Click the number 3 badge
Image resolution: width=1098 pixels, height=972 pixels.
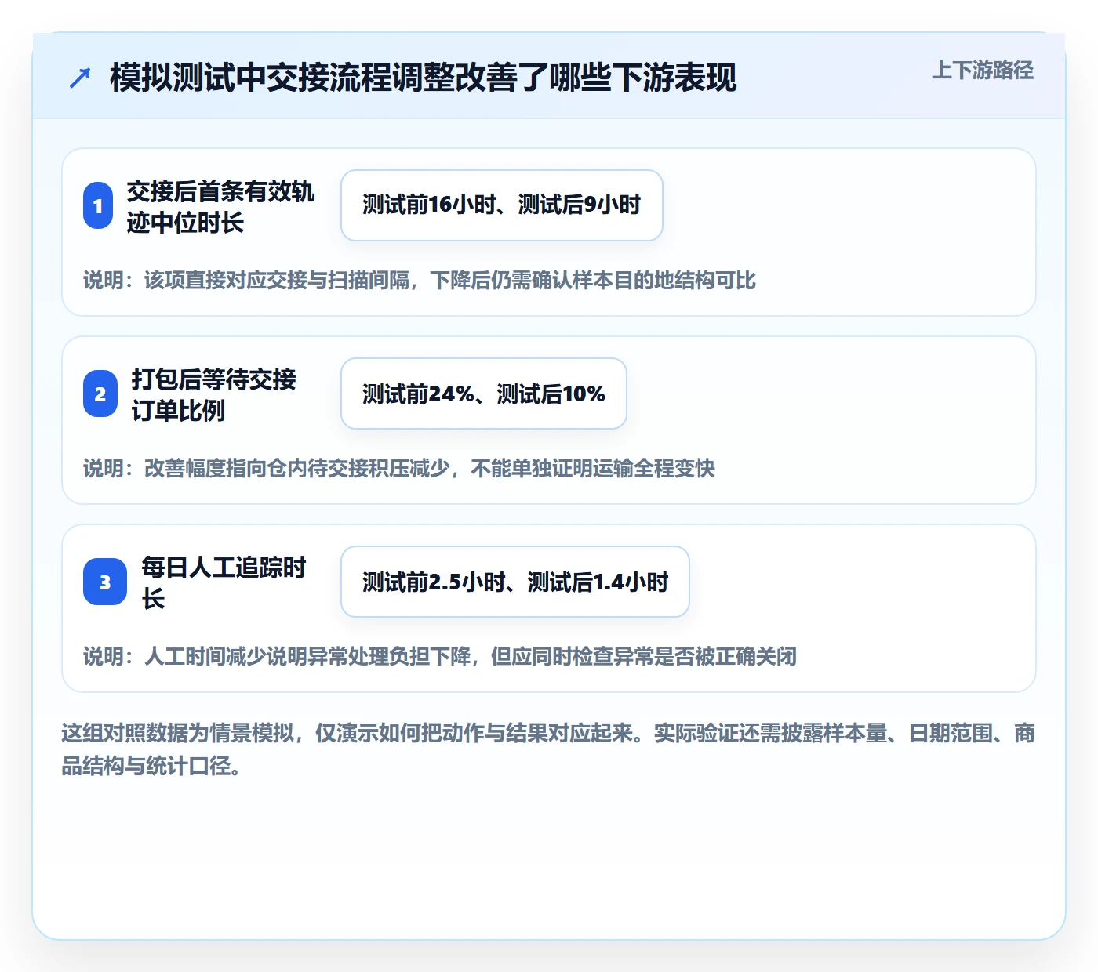click(105, 582)
